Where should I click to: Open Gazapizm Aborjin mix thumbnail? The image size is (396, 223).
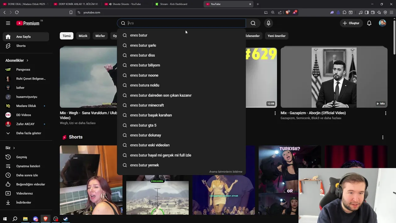[x=334, y=77]
